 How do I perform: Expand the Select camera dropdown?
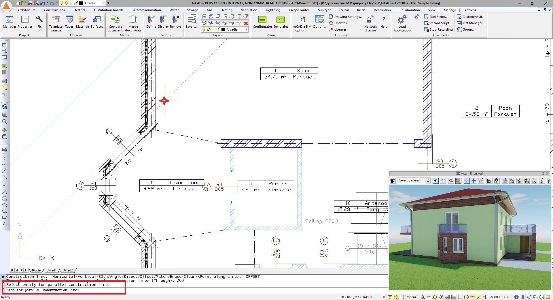tap(428, 181)
